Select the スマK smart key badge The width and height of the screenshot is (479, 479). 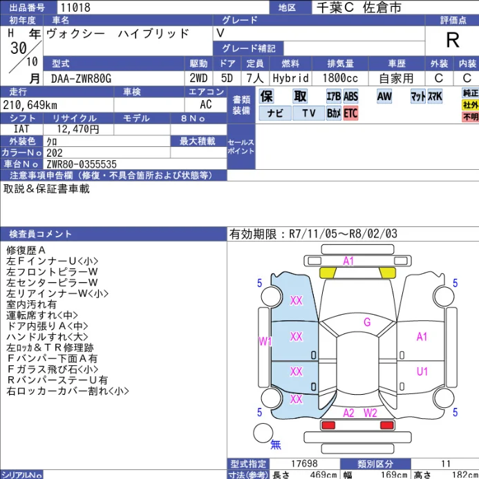point(435,97)
